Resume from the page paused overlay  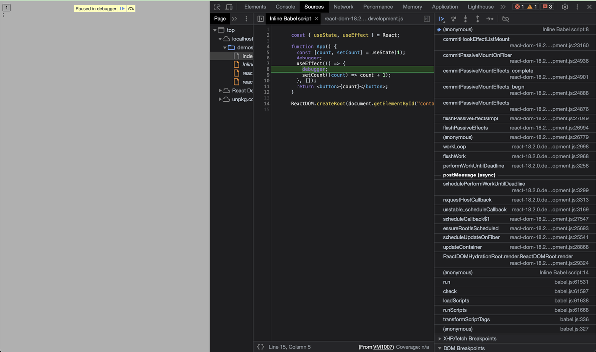pyautogui.click(x=122, y=9)
